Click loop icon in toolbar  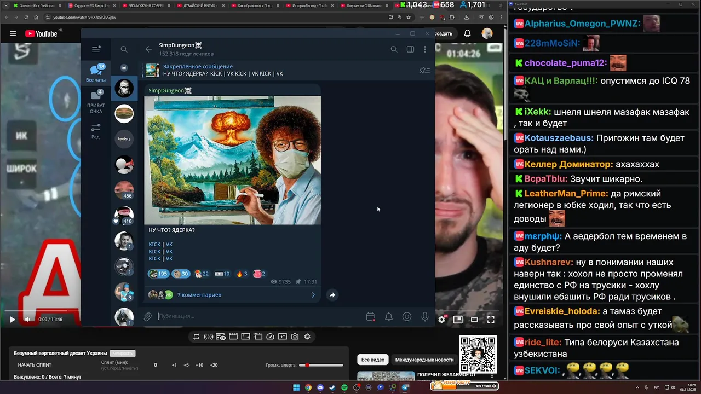click(196, 337)
